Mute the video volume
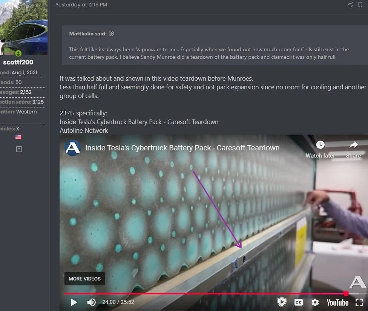Screen dimensions: 368x311 click(91, 302)
